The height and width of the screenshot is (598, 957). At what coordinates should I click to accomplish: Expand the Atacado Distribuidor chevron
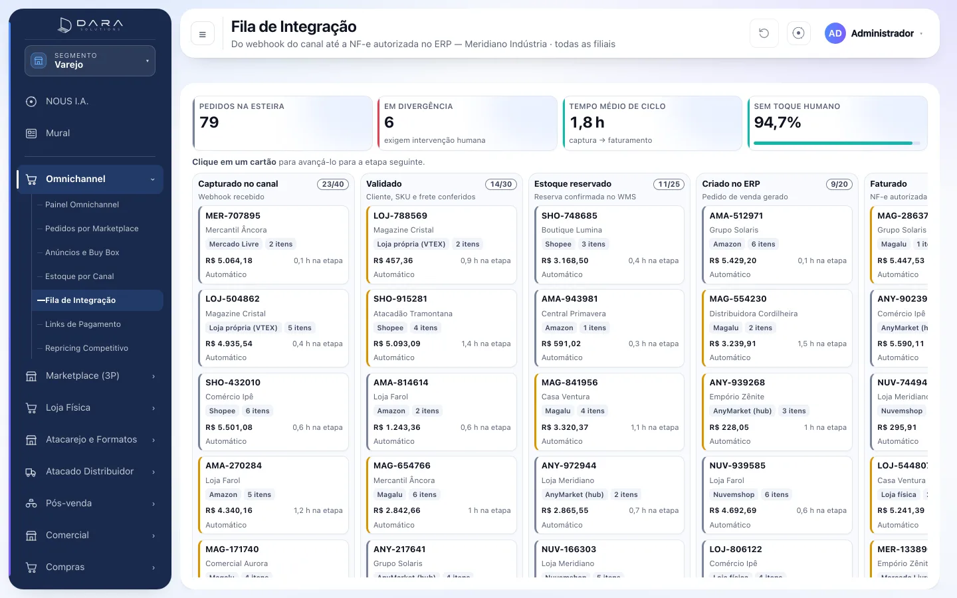(x=154, y=472)
